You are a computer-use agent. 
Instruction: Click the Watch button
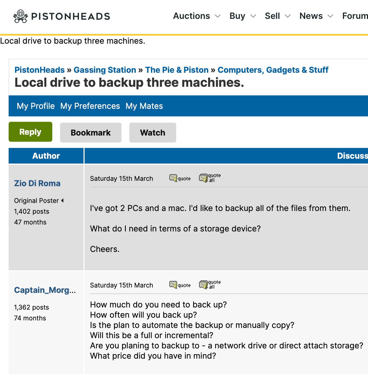[x=152, y=133]
